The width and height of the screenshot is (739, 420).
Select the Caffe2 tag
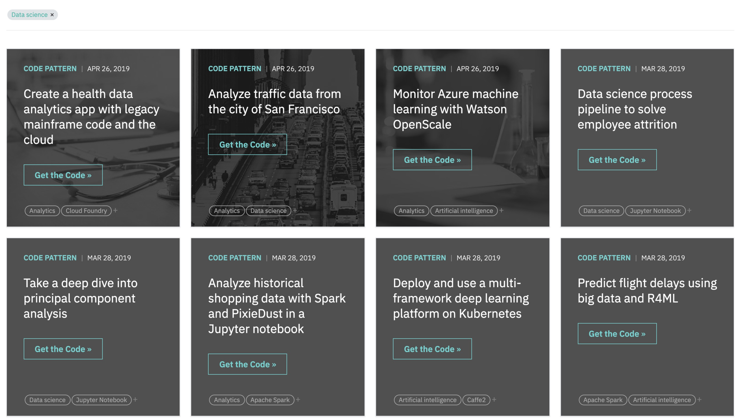476,400
